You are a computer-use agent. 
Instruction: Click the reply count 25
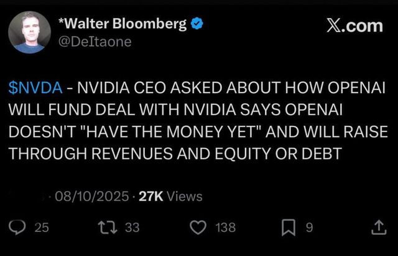point(41,228)
